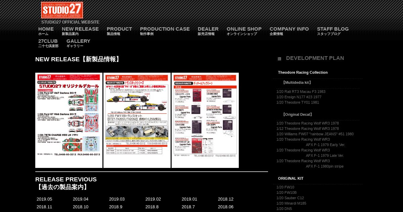Go to the PRODUCT menu
The height and width of the screenshot is (212, 403).
coord(119,31)
